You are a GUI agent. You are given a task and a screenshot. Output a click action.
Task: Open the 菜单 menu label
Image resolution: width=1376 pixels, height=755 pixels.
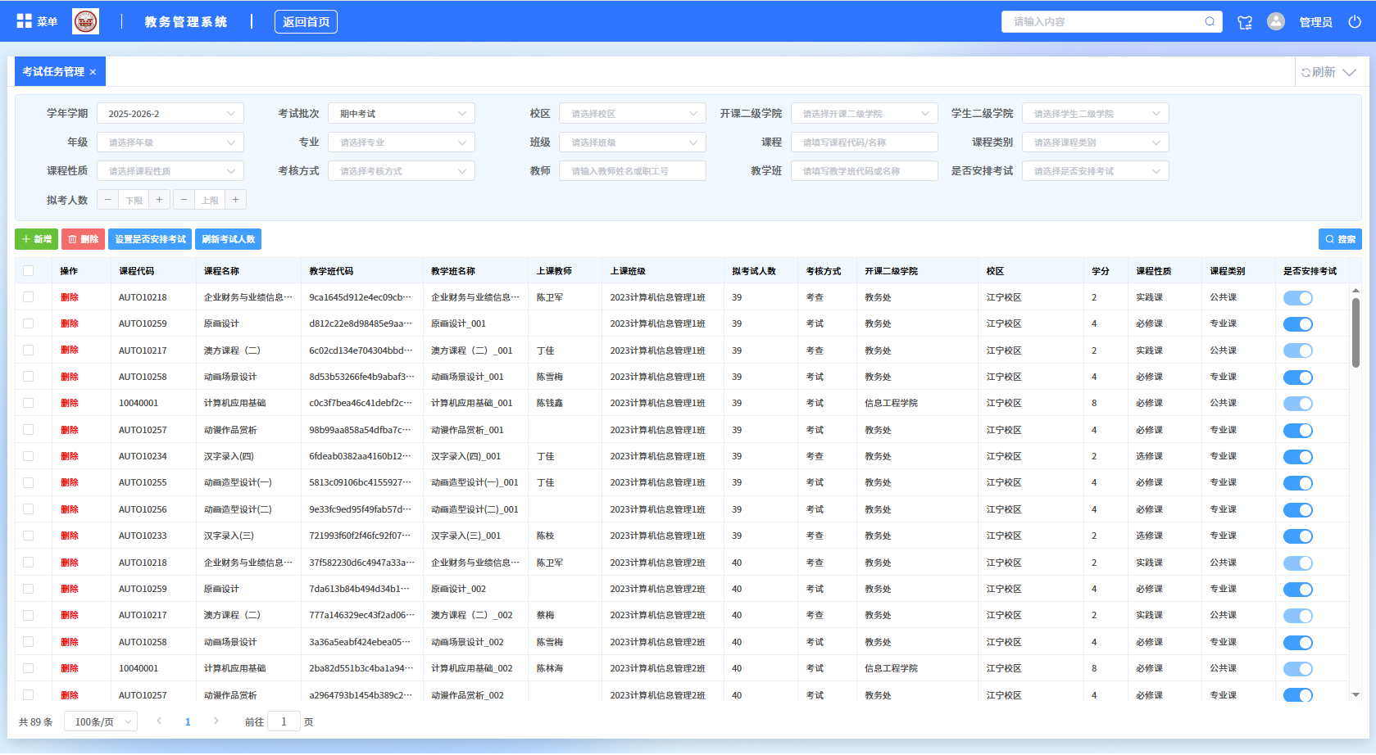tap(48, 22)
